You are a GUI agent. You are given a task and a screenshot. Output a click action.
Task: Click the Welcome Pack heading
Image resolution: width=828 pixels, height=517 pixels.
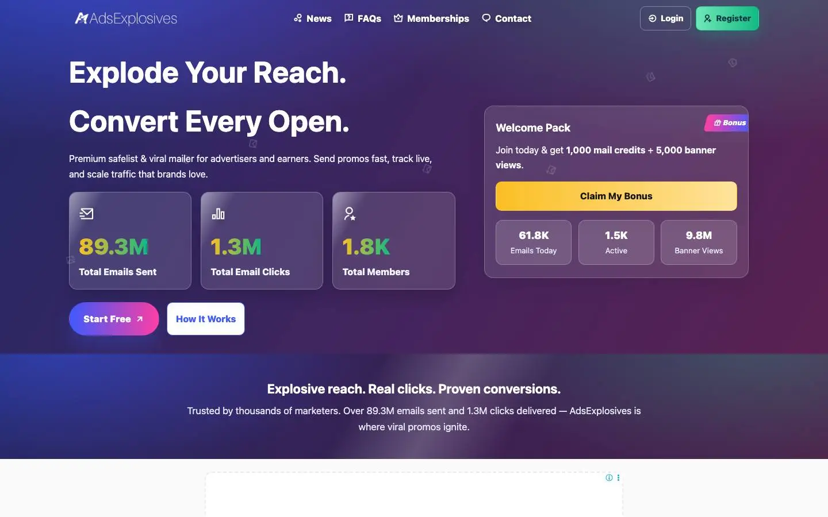coord(533,128)
